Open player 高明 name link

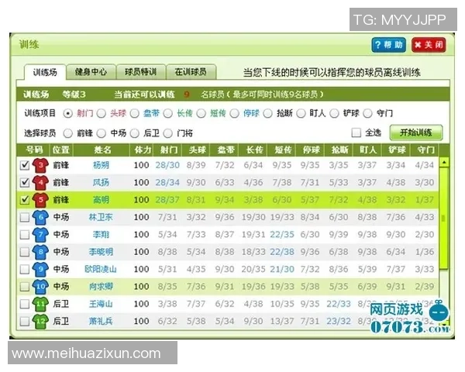(x=101, y=200)
